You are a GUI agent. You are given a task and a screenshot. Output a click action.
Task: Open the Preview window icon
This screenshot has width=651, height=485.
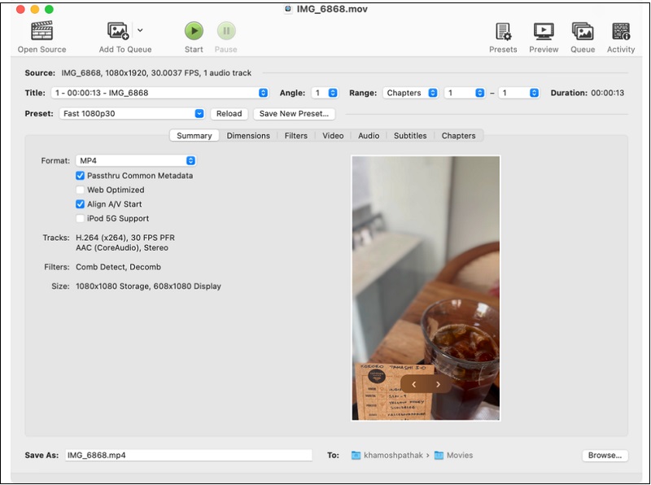pos(544,32)
